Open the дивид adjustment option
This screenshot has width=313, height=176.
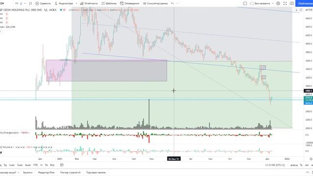(294, 165)
